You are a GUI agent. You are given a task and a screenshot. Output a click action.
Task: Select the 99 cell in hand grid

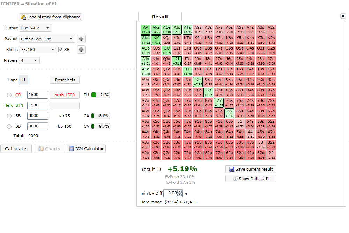point(198,82)
